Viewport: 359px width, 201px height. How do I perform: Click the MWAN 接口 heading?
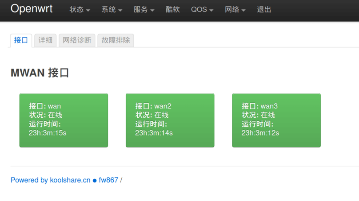[x=40, y=73]
